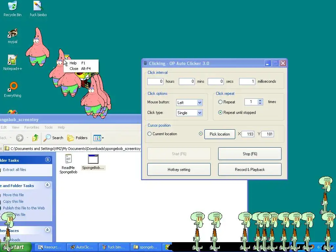Click the hours input field
Viewport: 336px width, 252px height.
click(155, 81)
